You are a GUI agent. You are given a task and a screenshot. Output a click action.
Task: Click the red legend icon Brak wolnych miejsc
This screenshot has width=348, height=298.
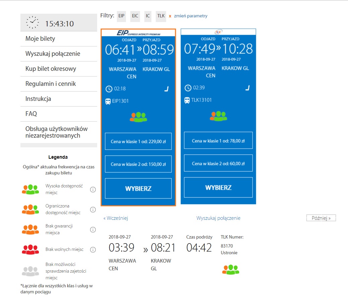point(30,250)
